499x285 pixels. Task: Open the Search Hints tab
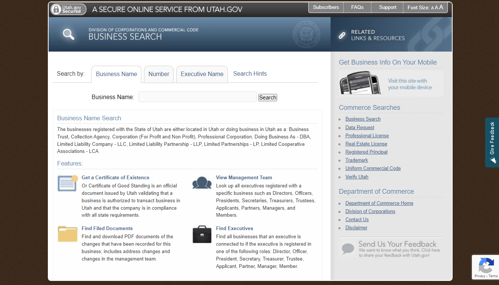pyautogui.click(x=250, y=74)
